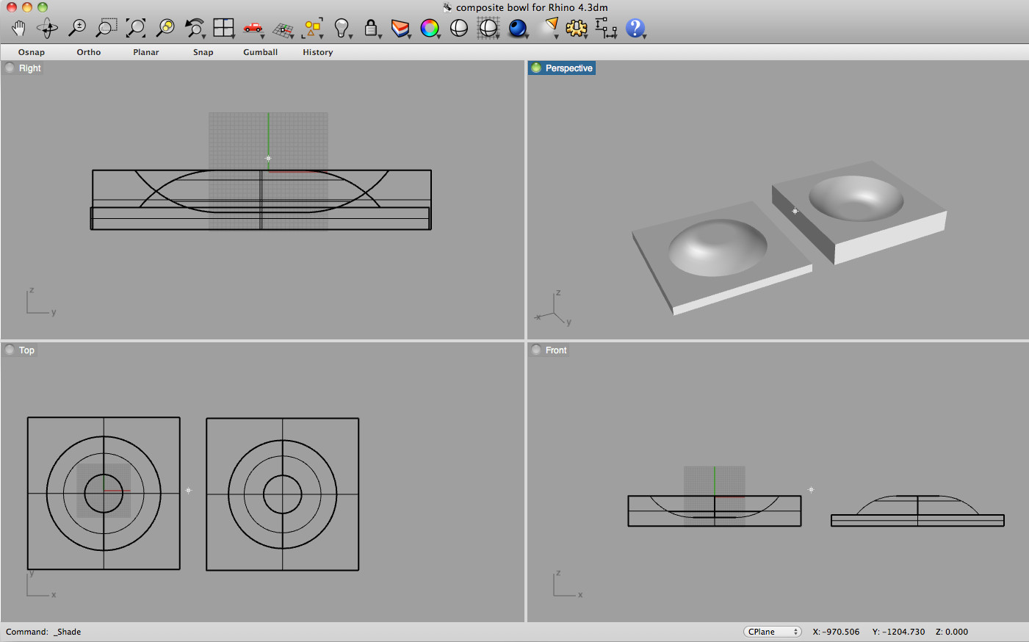Activate the Rotate view tool
This screenshot has height=642, width=1029.
(47, 27)
